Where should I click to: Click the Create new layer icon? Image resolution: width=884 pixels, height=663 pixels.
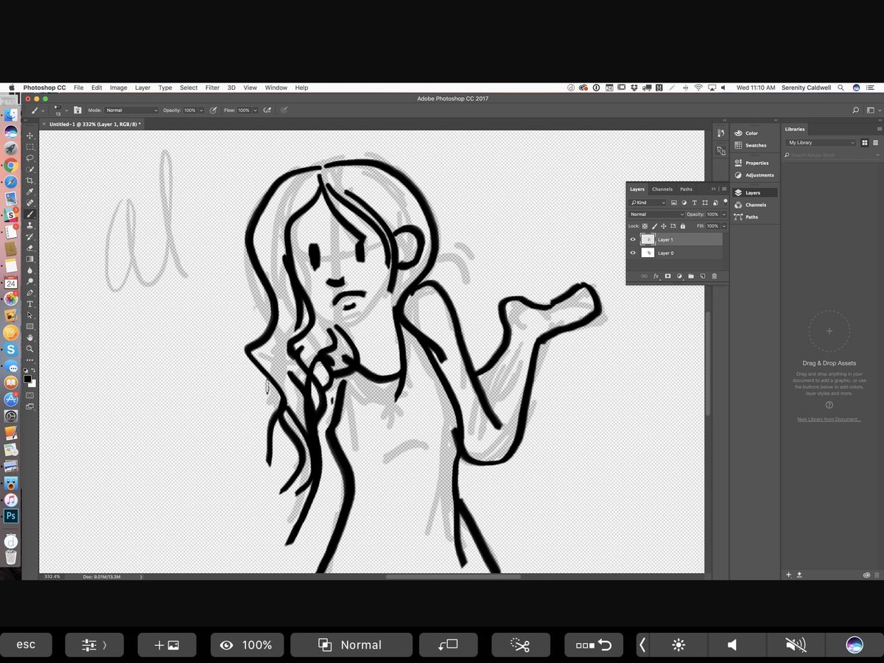pyautogui.click(x=704, y=276)
